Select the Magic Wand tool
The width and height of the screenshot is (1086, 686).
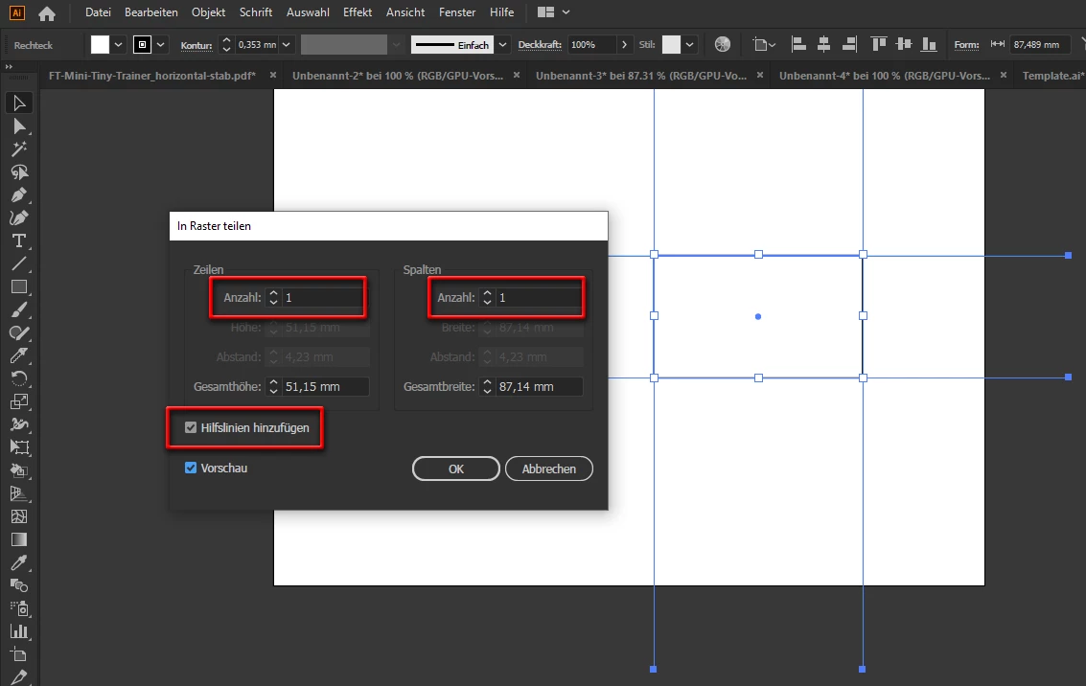(x=19, y=149)
